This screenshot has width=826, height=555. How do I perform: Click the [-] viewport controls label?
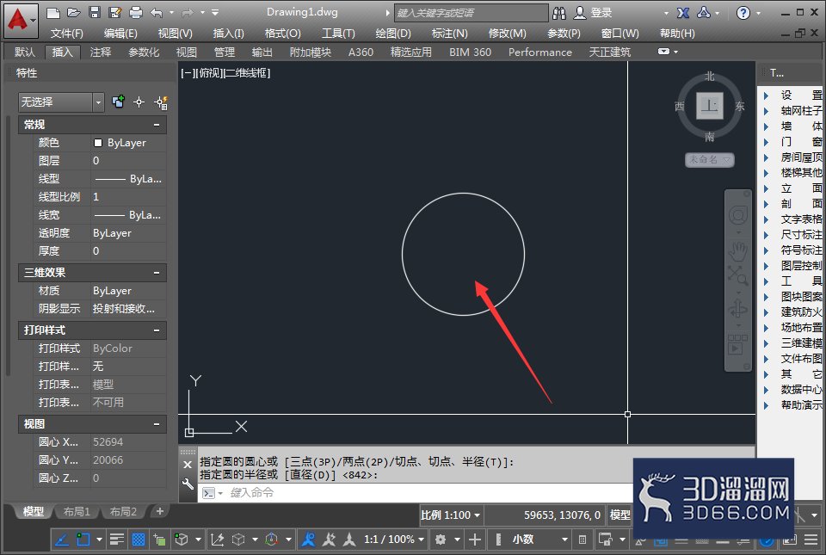click(187, 73)
